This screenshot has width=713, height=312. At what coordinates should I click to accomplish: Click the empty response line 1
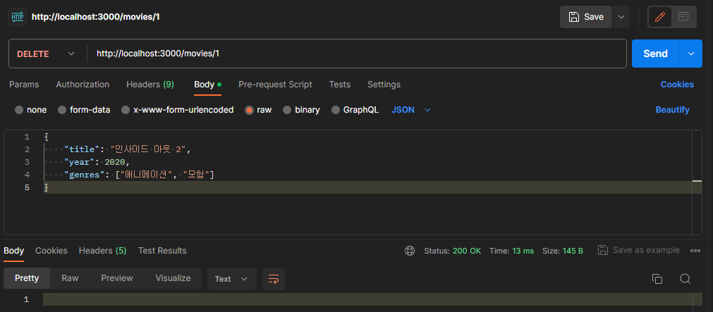(372, 299)
